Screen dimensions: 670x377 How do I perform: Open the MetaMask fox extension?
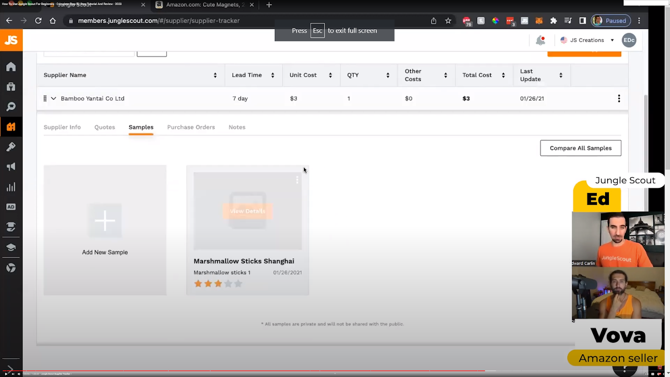tap(539, 21)
